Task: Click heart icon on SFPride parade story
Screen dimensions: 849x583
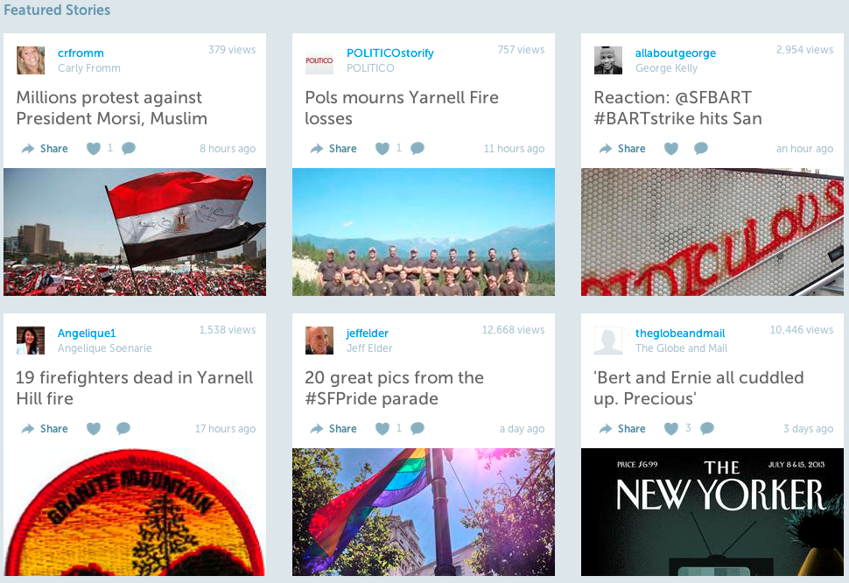Action: point(382,428)
